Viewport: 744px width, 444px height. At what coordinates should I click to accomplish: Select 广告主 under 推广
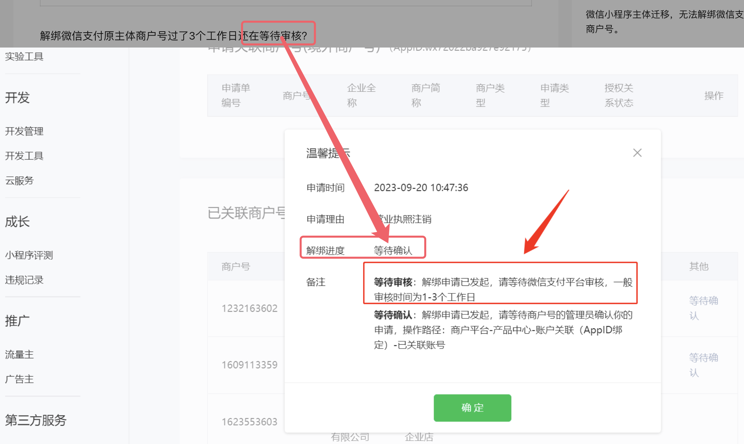click(19, 379)
